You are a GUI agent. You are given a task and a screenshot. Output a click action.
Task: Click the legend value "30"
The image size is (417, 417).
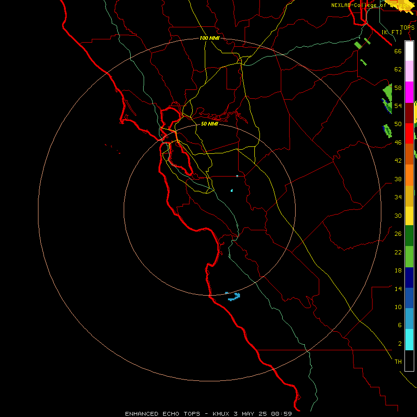coord(398,215)
